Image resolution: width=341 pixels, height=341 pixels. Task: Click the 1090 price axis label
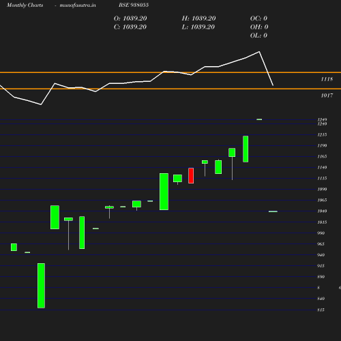322,189
